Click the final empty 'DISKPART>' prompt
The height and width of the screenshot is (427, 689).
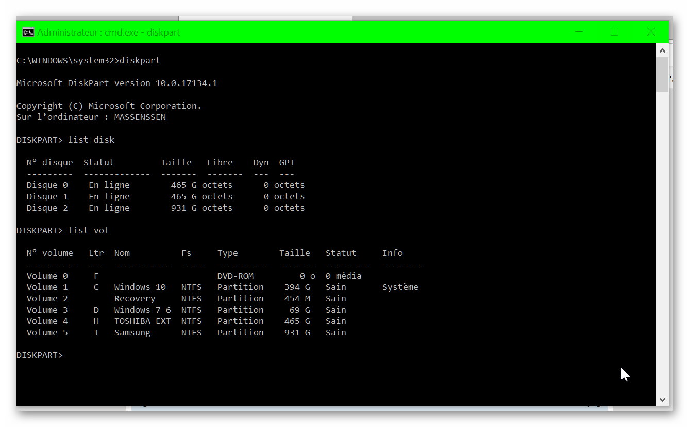point(40,355)
